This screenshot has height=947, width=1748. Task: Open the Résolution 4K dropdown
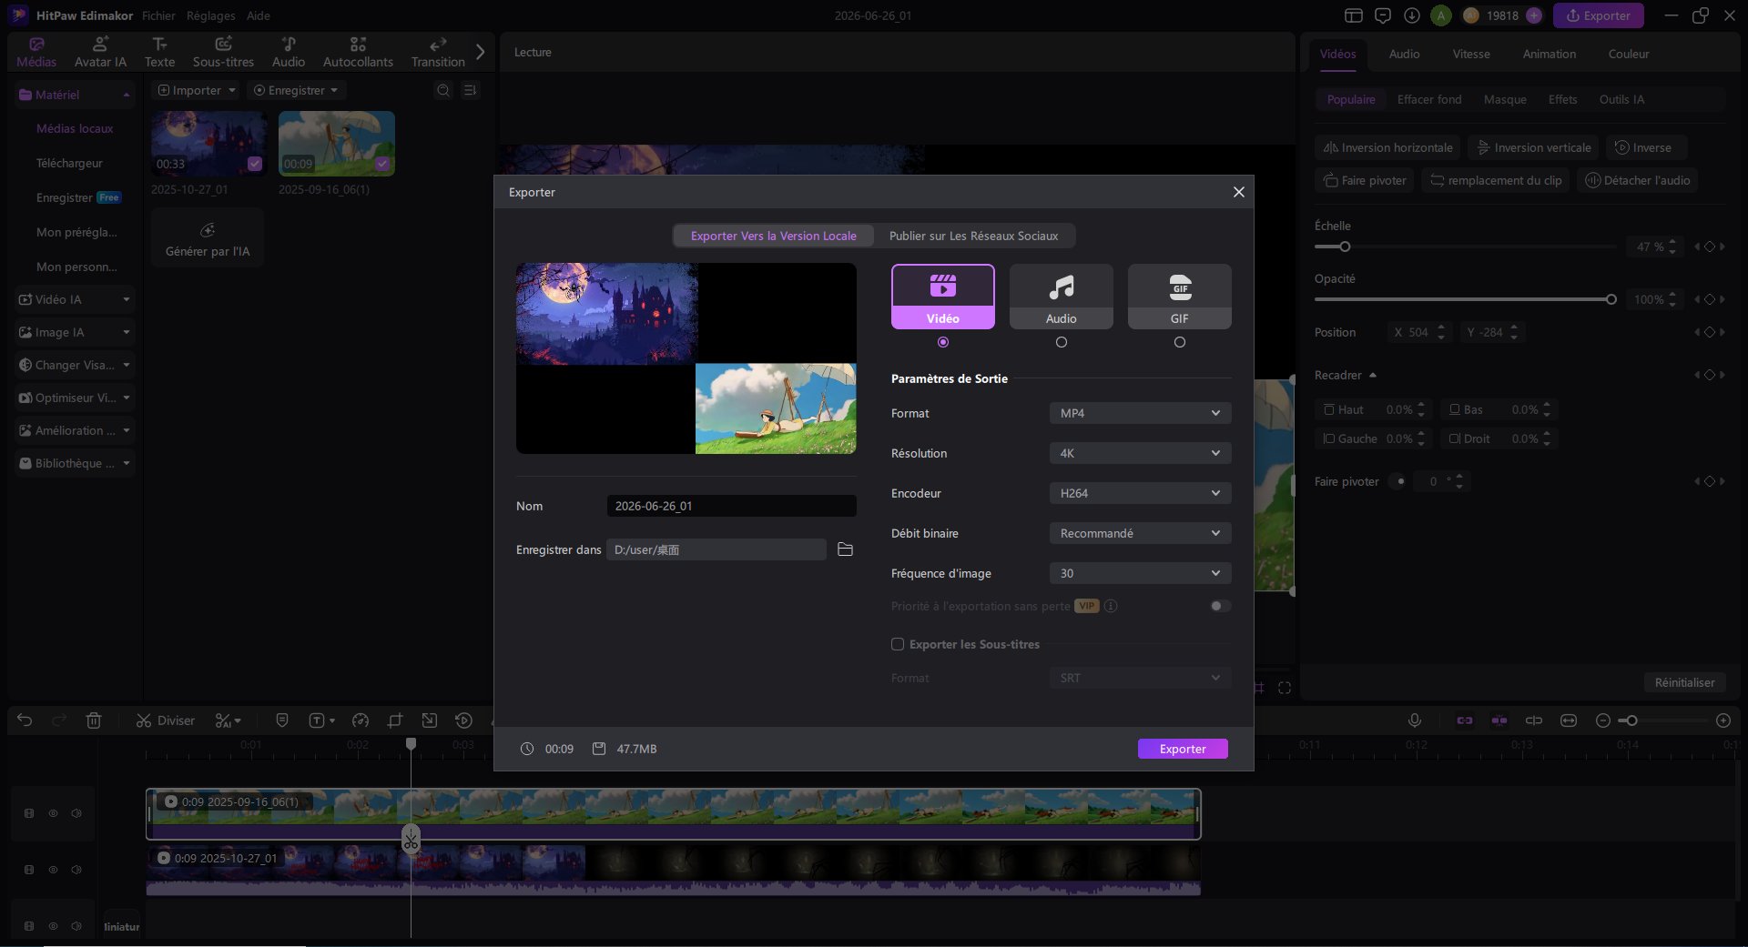tap(1140, 453)
